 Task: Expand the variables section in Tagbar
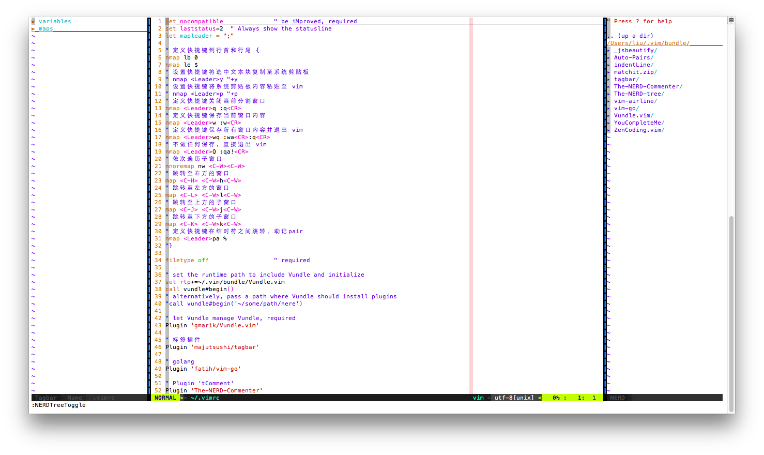tap(33, 21)
